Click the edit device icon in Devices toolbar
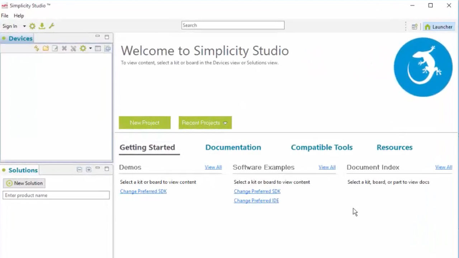 pos(55,48)
